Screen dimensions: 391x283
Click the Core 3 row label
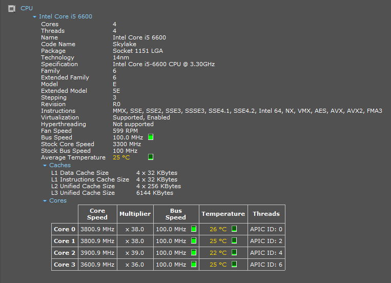pos(65,265)
